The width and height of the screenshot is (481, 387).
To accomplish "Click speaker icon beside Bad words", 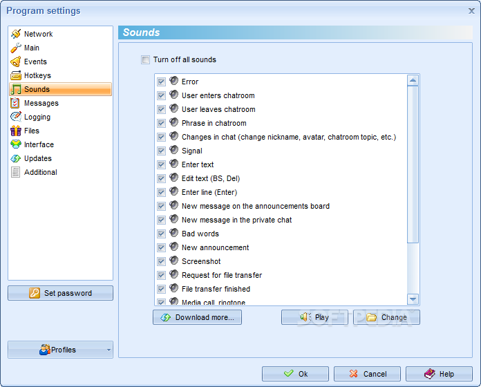I will click(x=174, y=233).
